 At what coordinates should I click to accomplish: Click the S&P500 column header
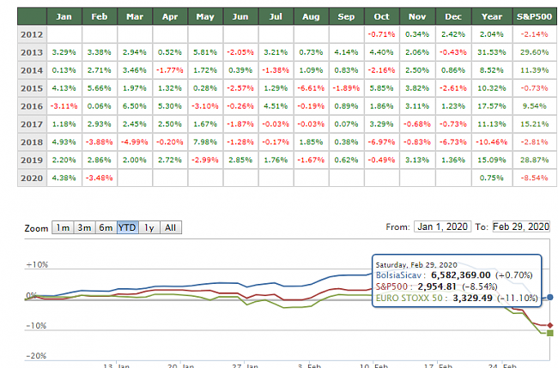535,16
